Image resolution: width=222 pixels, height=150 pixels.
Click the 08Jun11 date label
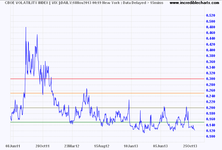coord(13,146)
